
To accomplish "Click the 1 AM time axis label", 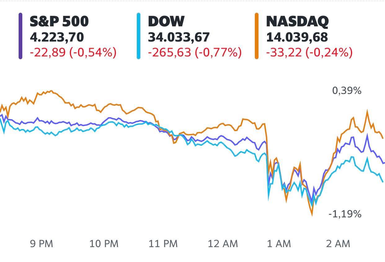I will 279,244.
